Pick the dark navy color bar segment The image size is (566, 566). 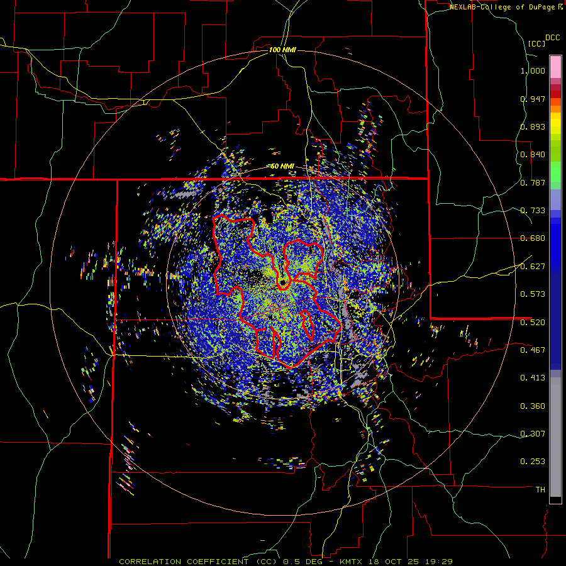point(555,321)
